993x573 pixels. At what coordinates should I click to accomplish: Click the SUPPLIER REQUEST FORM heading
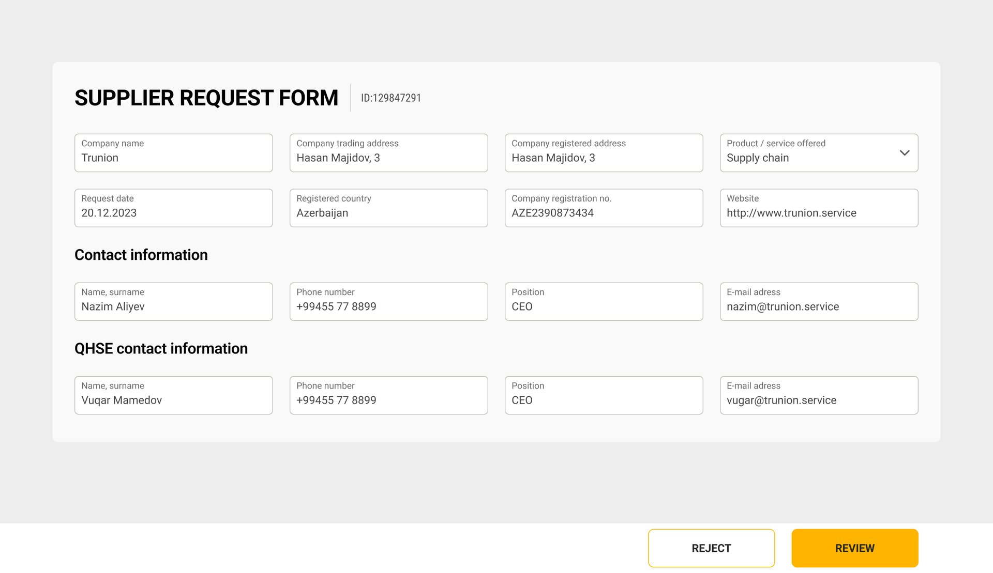point(206,98)
